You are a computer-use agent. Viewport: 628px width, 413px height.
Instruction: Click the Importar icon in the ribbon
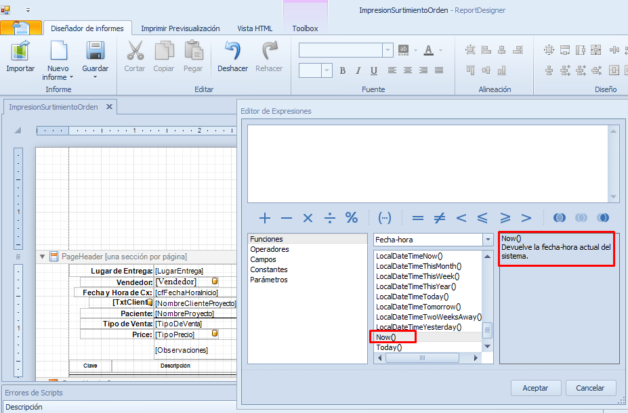[20, 52]
